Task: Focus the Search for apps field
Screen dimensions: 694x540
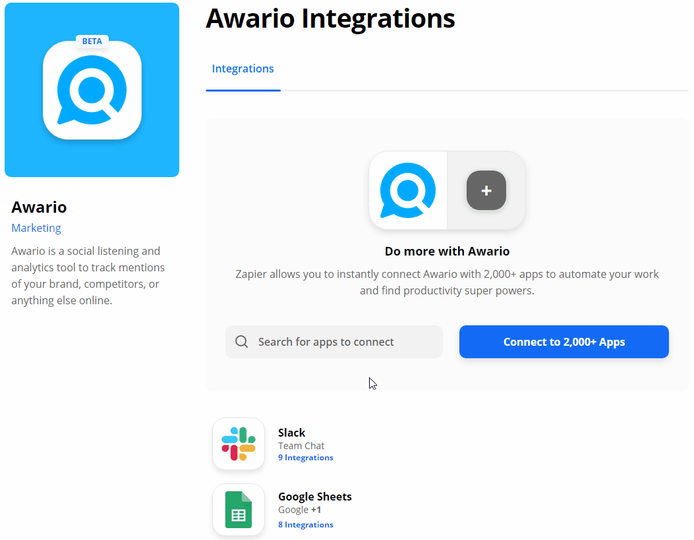Action: pyautogui.click(x=333, y=341)
